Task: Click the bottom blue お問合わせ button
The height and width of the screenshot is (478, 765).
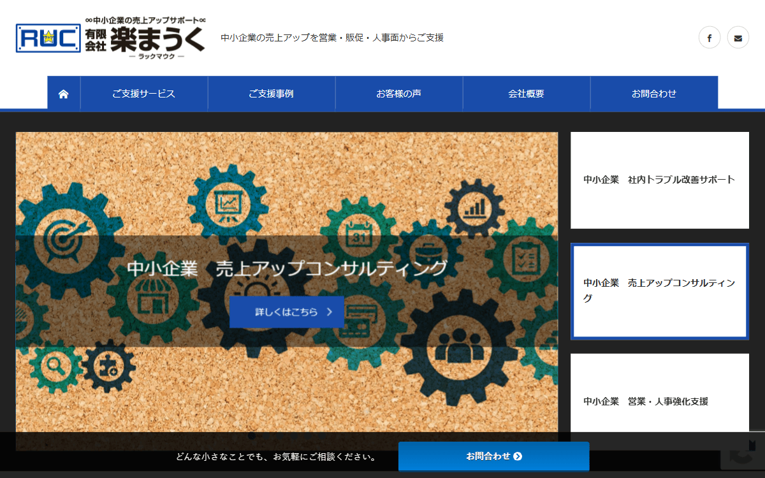Action: tap(494, 456)
